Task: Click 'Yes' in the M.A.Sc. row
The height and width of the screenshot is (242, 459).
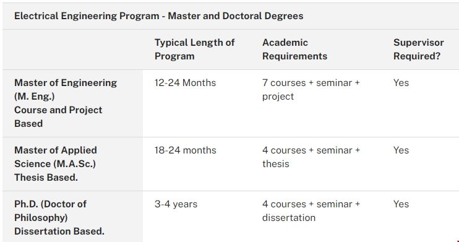Action: pyautogui.click(x=401, y=150)
